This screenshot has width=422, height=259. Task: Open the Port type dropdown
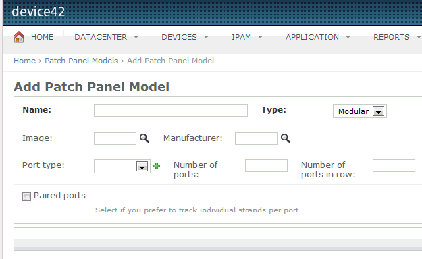(122, 167)
